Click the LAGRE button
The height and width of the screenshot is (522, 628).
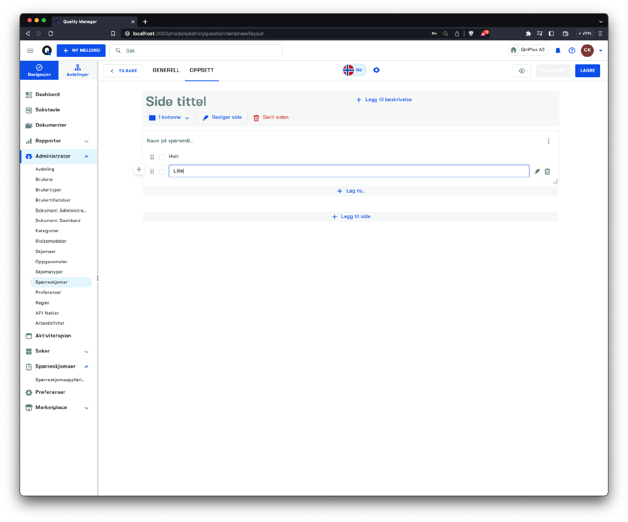coord(587,71)
